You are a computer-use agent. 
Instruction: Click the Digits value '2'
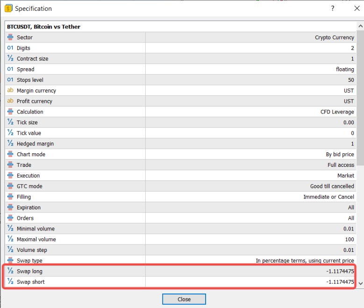[352, 48]
